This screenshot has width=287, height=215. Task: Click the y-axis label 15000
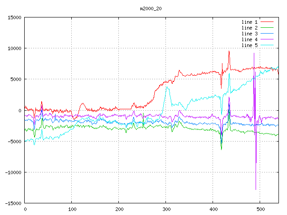pos(14,17)
